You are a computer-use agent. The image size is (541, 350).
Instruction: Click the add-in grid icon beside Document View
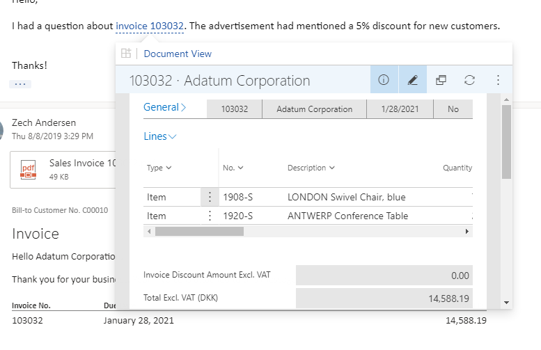coord(126,54)
